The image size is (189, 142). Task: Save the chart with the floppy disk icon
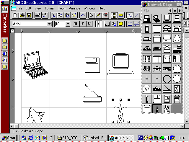pyautogui.click(x=29, y=15)
